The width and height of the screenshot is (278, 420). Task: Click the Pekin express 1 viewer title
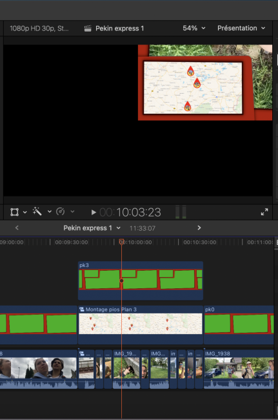[x=120, y=28]
